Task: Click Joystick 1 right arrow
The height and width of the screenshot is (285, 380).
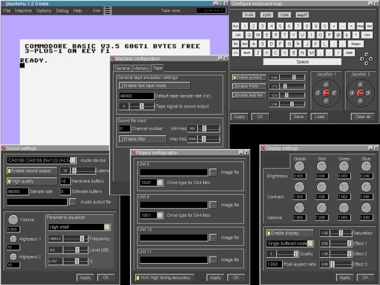Action: (x=334, y=93)
